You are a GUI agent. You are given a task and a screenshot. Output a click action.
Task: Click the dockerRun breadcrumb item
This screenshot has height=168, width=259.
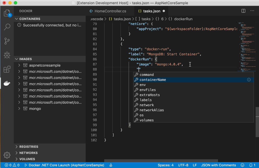click(x=181, y=19)
